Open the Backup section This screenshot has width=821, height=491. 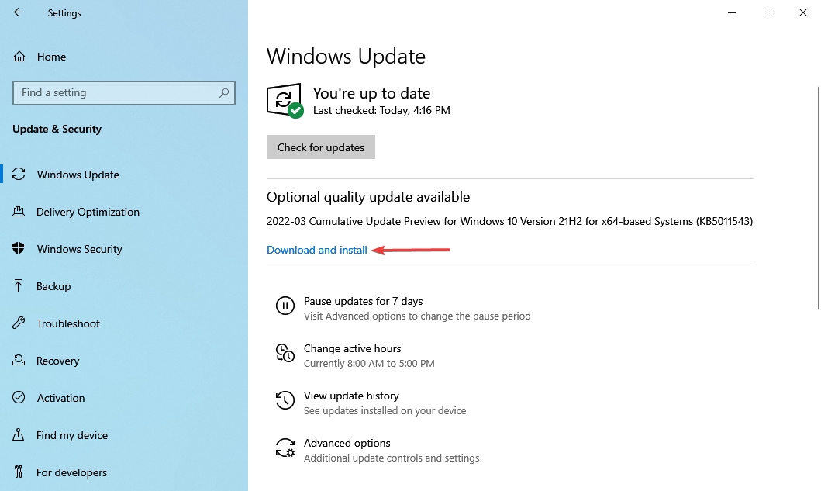click(53, 286)
